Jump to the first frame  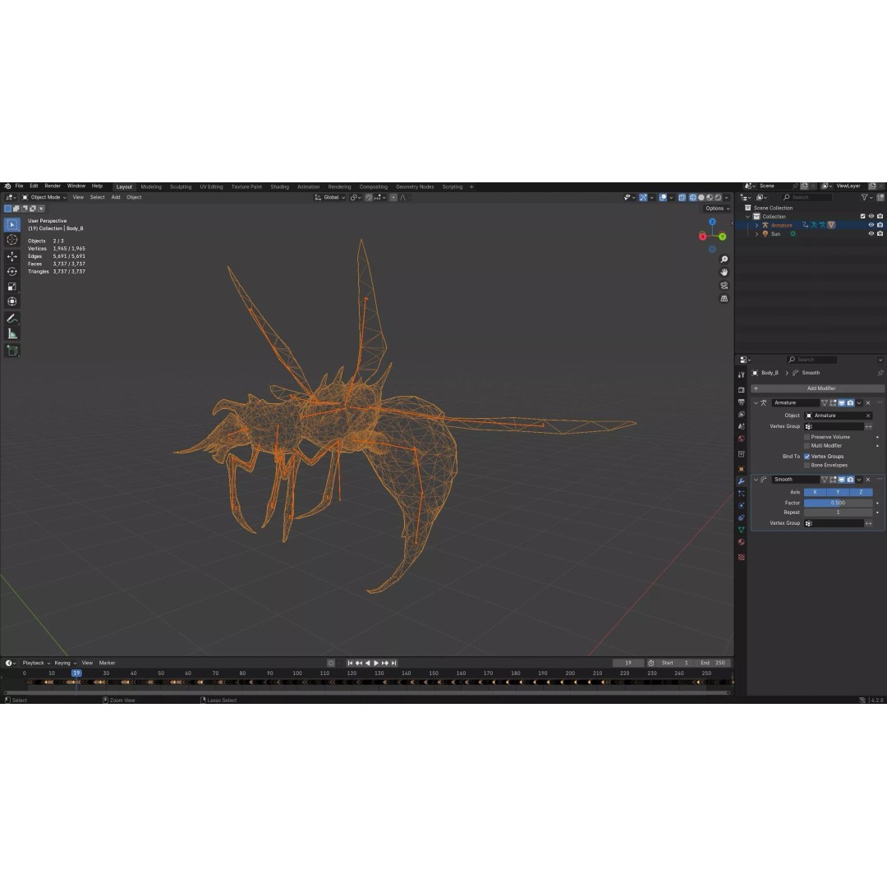tap(350, 663)
